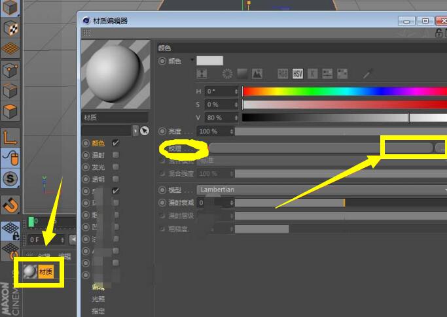
Task: Select the 发光 channel in the list
Action: pos(98,167)
